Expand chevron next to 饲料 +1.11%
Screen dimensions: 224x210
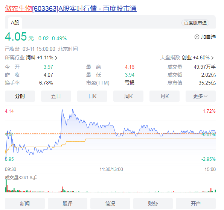[x=56, y=58]
